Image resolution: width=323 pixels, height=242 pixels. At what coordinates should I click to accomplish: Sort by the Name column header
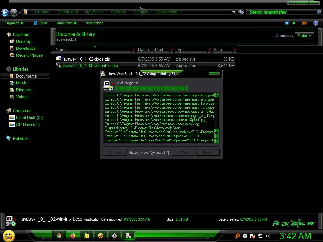click(61, 49)
